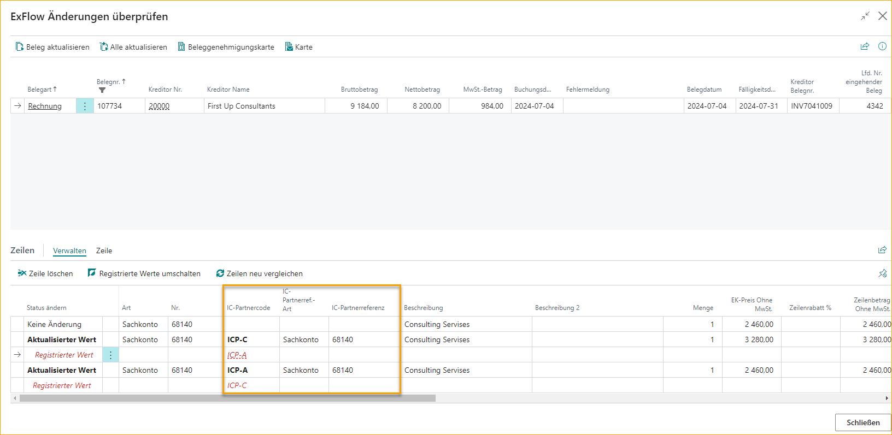The width and height of the screenshot is (892, 435).
Task: Switch to the Zeile tab
Action: (x=104, y=251)
